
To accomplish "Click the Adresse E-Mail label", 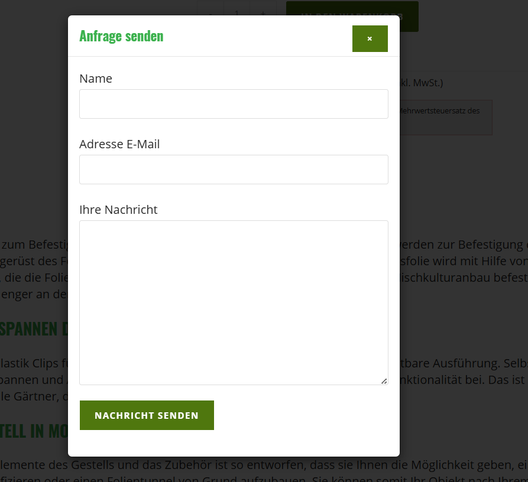I will point(119,144).
